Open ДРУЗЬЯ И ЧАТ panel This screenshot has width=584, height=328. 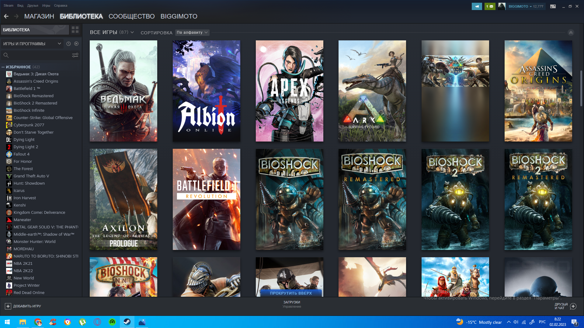click(565, 306)
